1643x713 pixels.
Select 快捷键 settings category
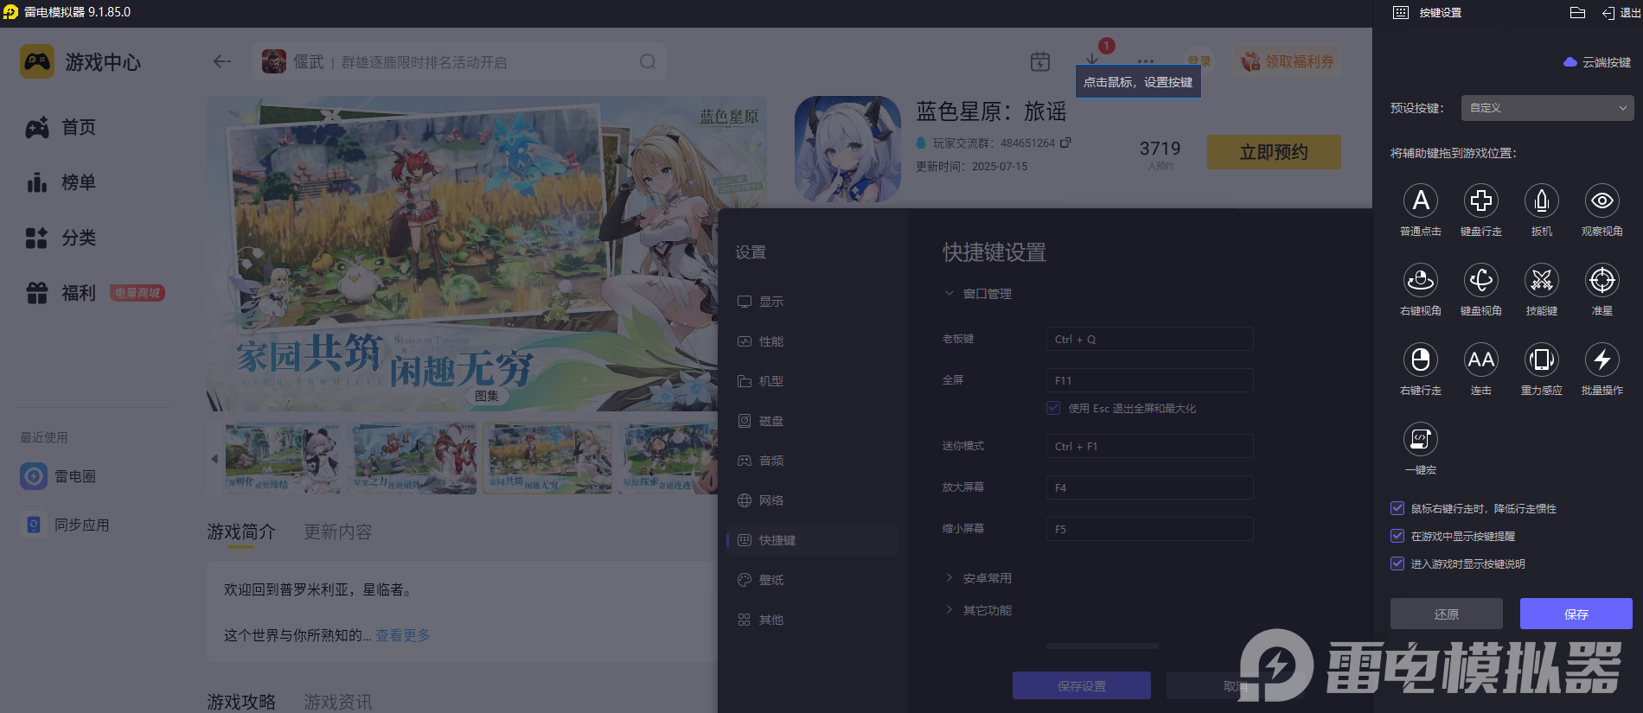[x=813, y=540]
